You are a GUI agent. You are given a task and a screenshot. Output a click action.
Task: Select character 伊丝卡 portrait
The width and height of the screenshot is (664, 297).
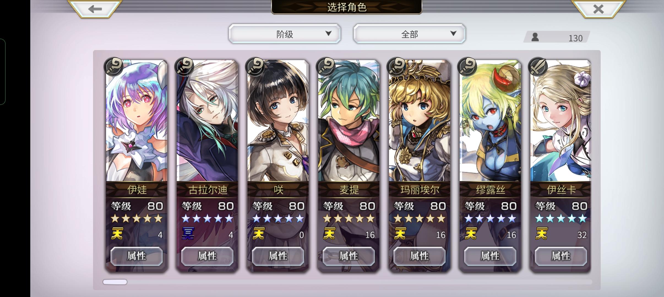tap(560, 121)
